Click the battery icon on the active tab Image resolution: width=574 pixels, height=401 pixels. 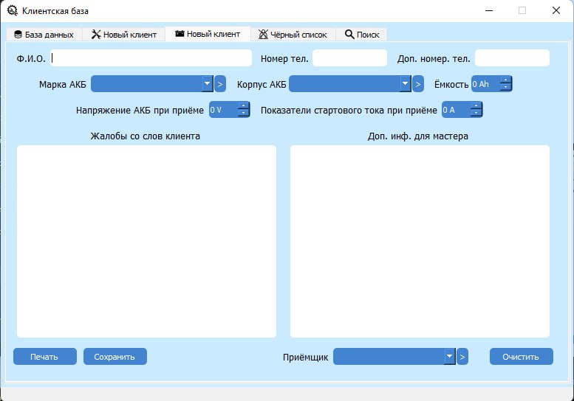click(180, 34)
